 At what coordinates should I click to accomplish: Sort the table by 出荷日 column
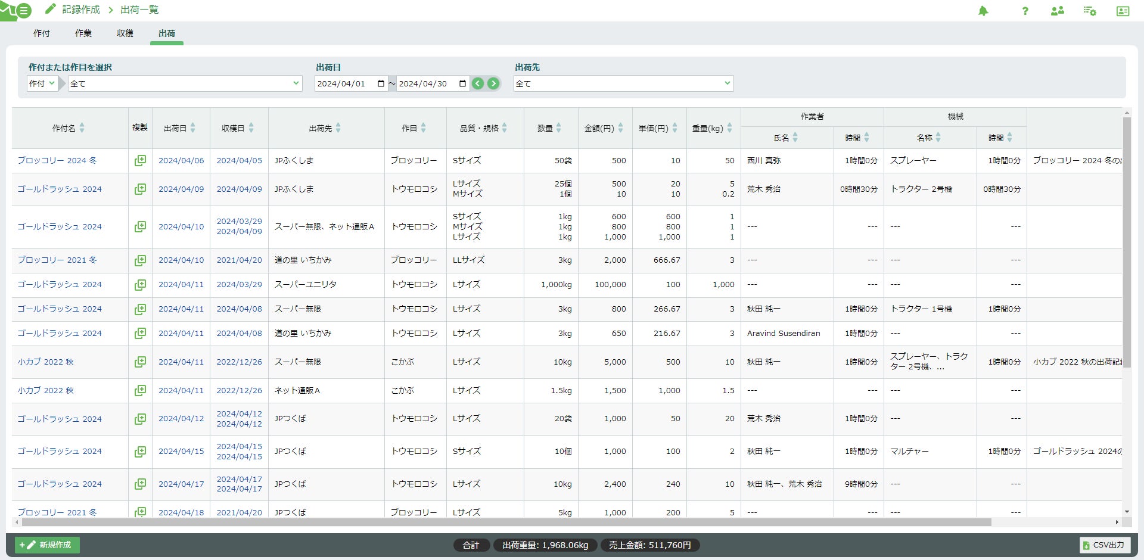coord(180,128)
